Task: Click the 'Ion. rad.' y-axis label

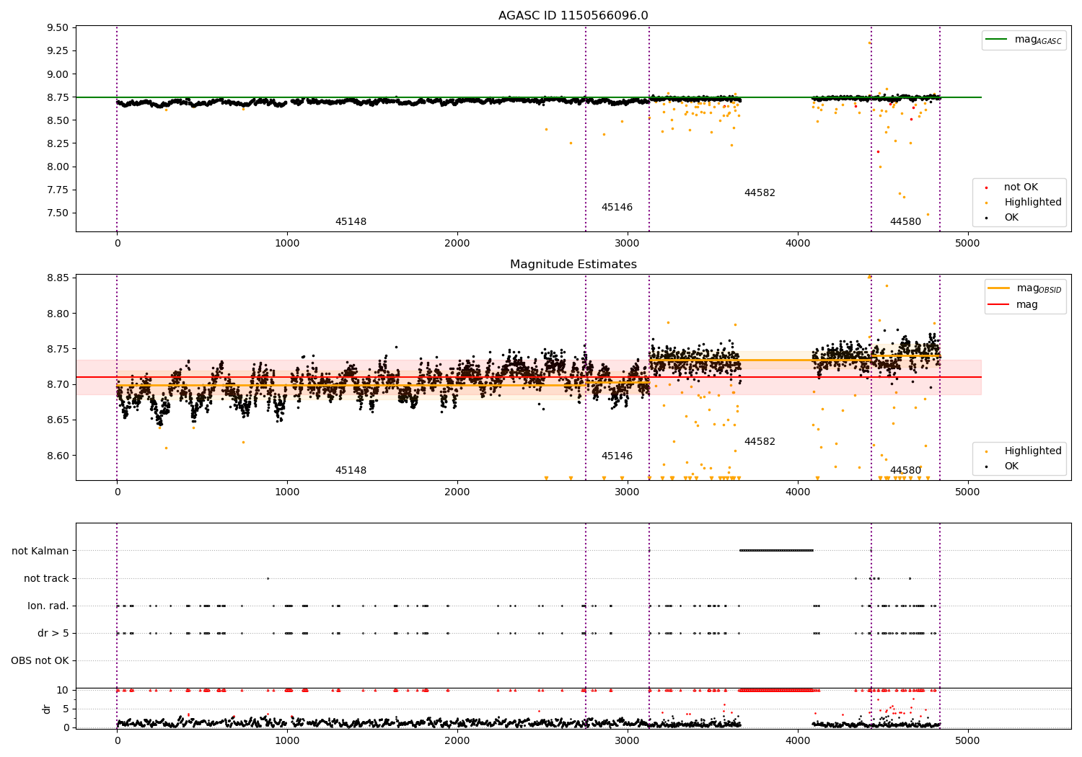Action: pos(48,606)
